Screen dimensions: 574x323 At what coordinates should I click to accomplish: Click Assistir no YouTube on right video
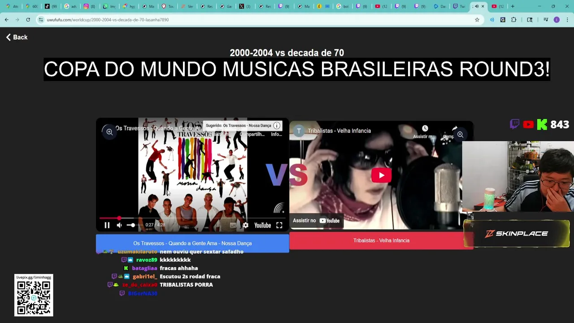pyautogui.click(x=316, y=221)
